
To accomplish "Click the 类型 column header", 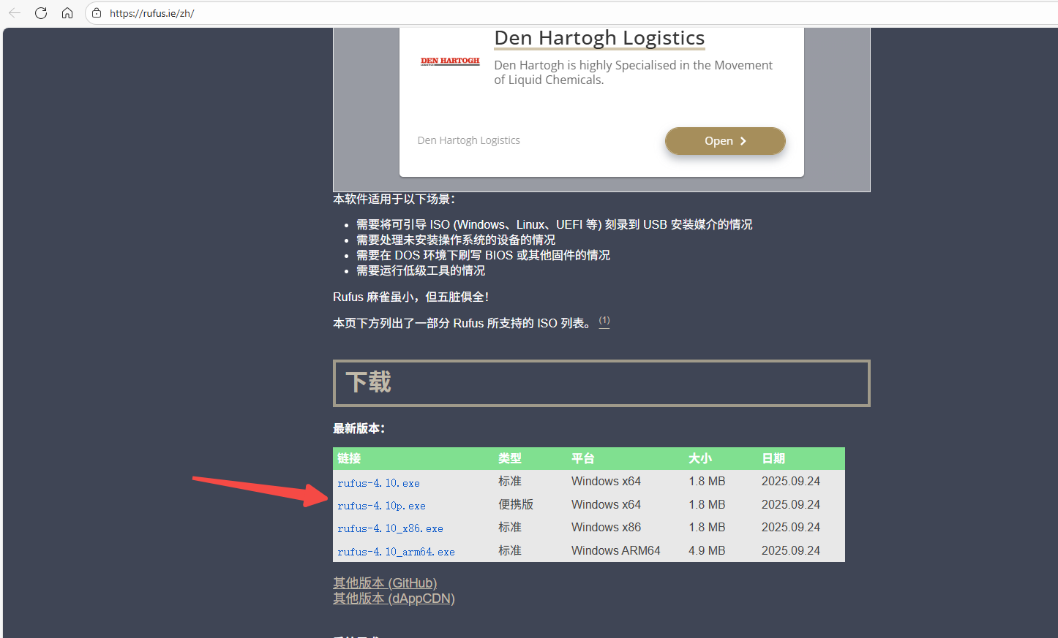I will (510, 458).
